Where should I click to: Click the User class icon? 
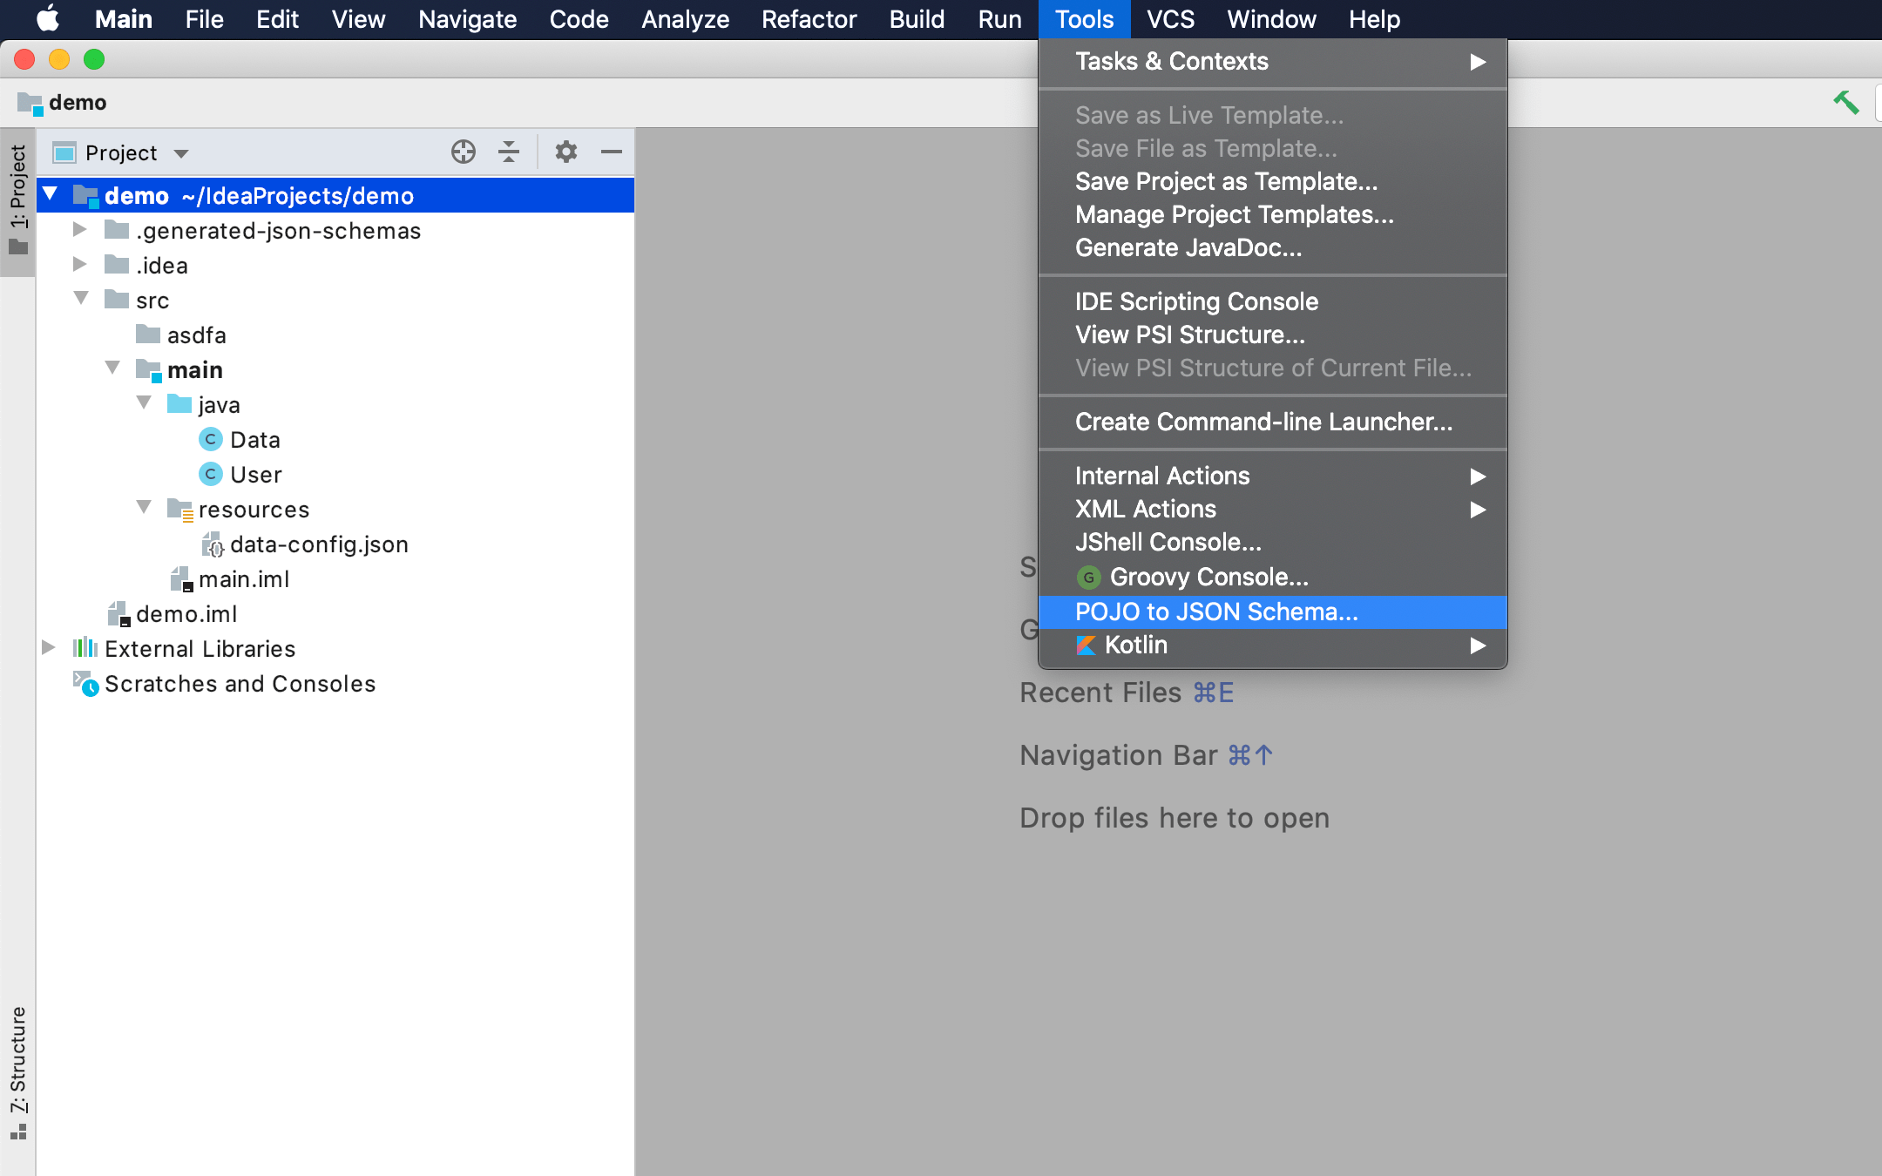pos(211,474)
